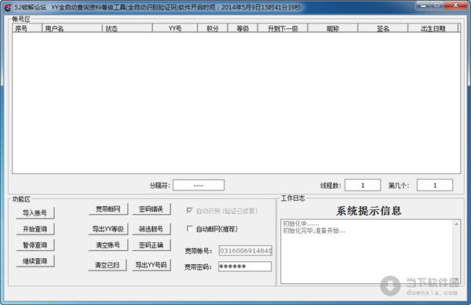Maximize the window
The image size is (471, 305).
pyautogui.click(x=437, y=5)
